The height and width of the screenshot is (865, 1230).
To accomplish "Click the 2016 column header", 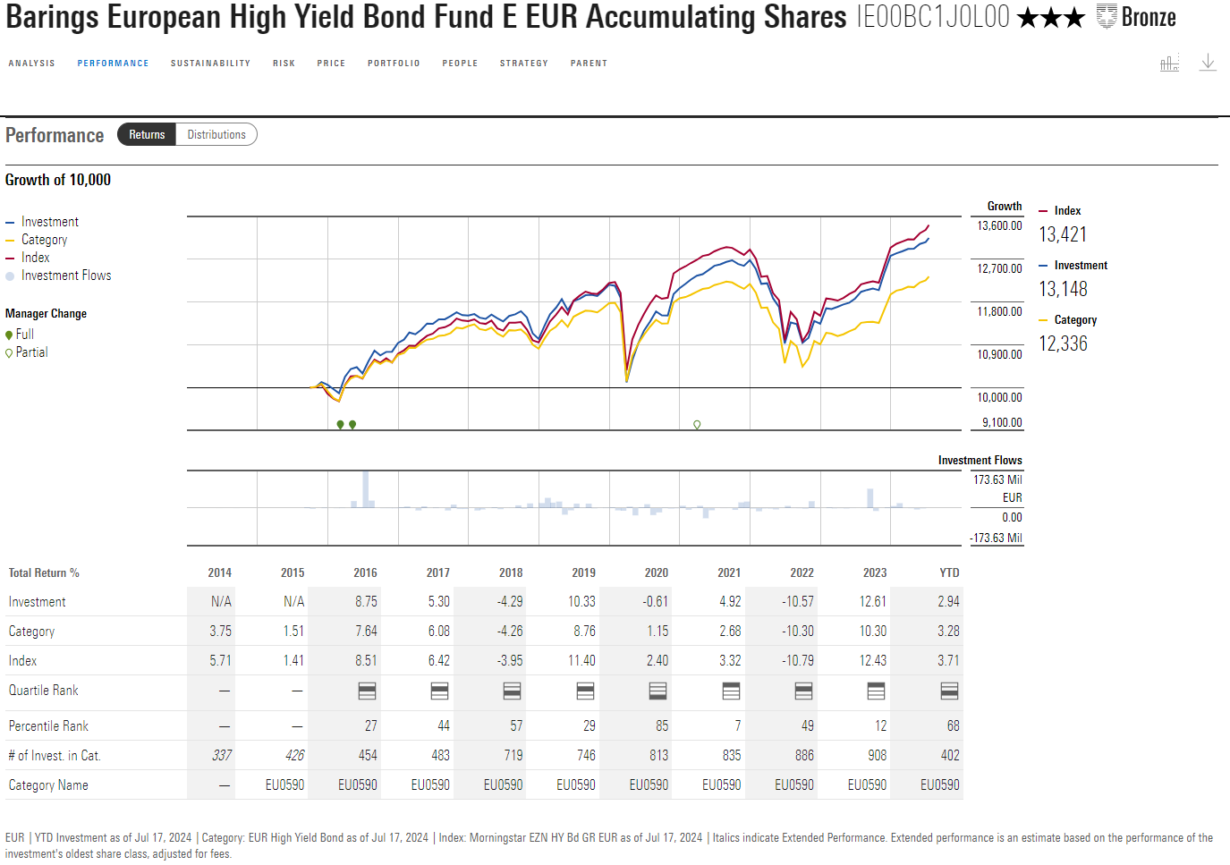I will tap(365, 572).
